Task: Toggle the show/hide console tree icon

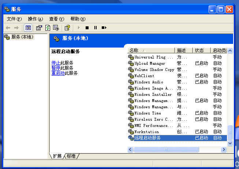Action: 28,28
